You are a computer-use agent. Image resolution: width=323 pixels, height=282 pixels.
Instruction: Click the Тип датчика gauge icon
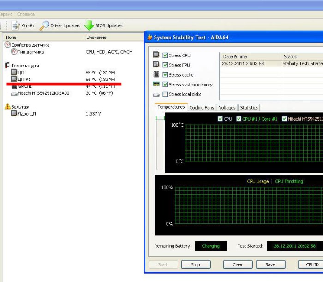click(14, 51)
